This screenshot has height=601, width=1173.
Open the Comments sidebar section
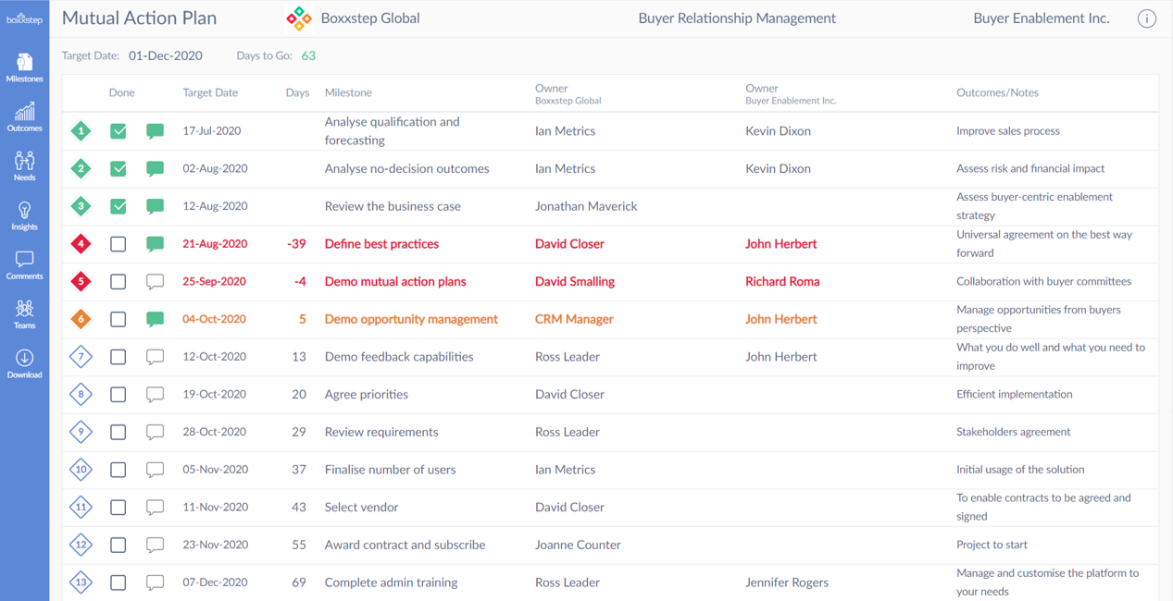(24, 264)
